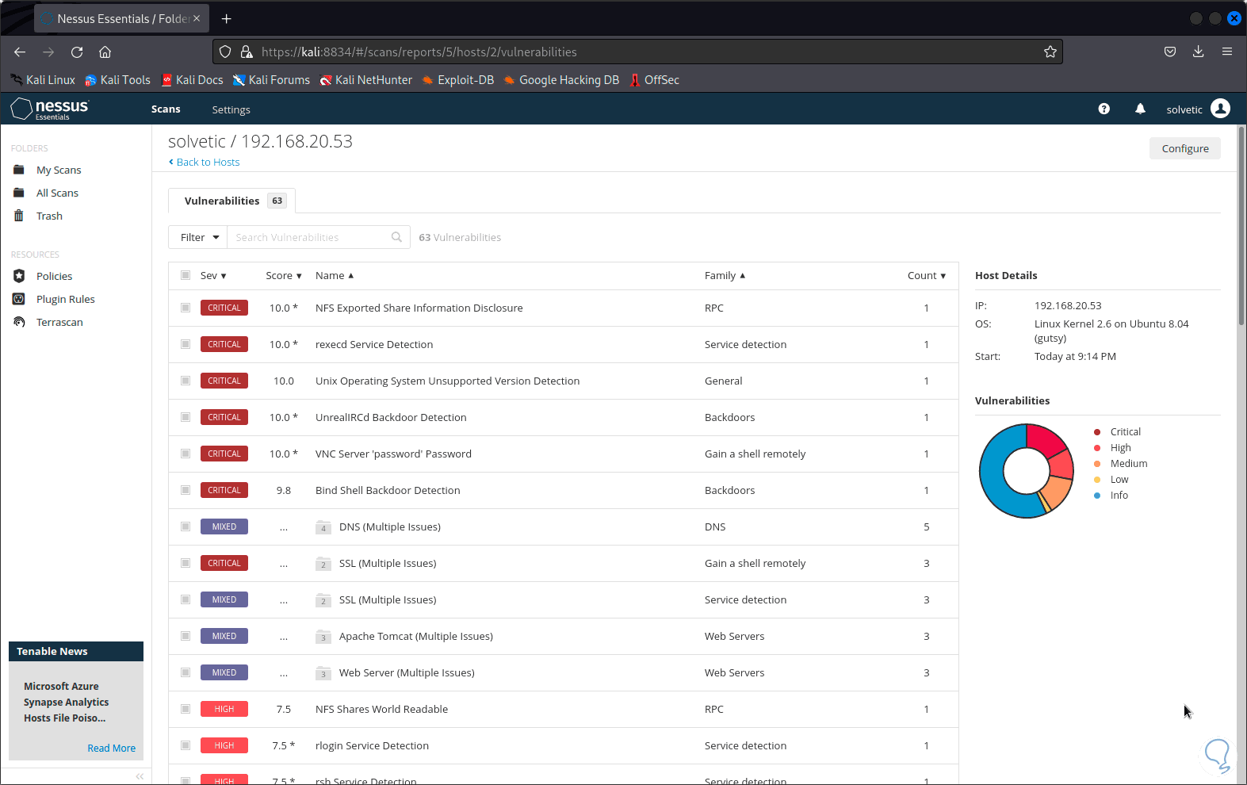The height and width of the screenshot is (785, 1247).
Task: Sort by the Count column
Action: (x=927, y=275)
